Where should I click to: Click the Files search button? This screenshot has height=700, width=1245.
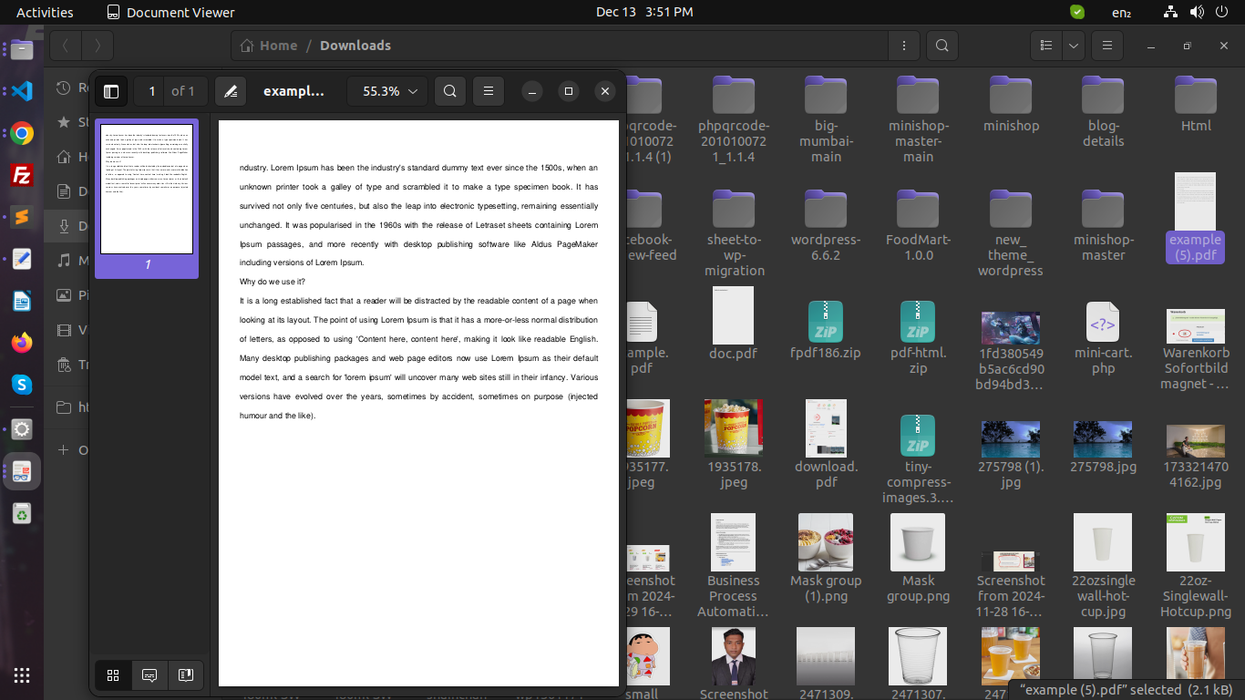click(x=942, y=46)
